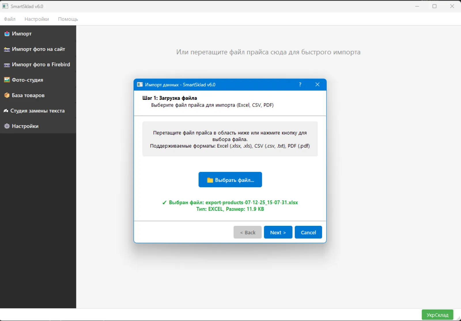The height and width of the screenshot is (321, 461).
Task: Click the folder icon on Выбрать файл button
Action: [210, 180]
